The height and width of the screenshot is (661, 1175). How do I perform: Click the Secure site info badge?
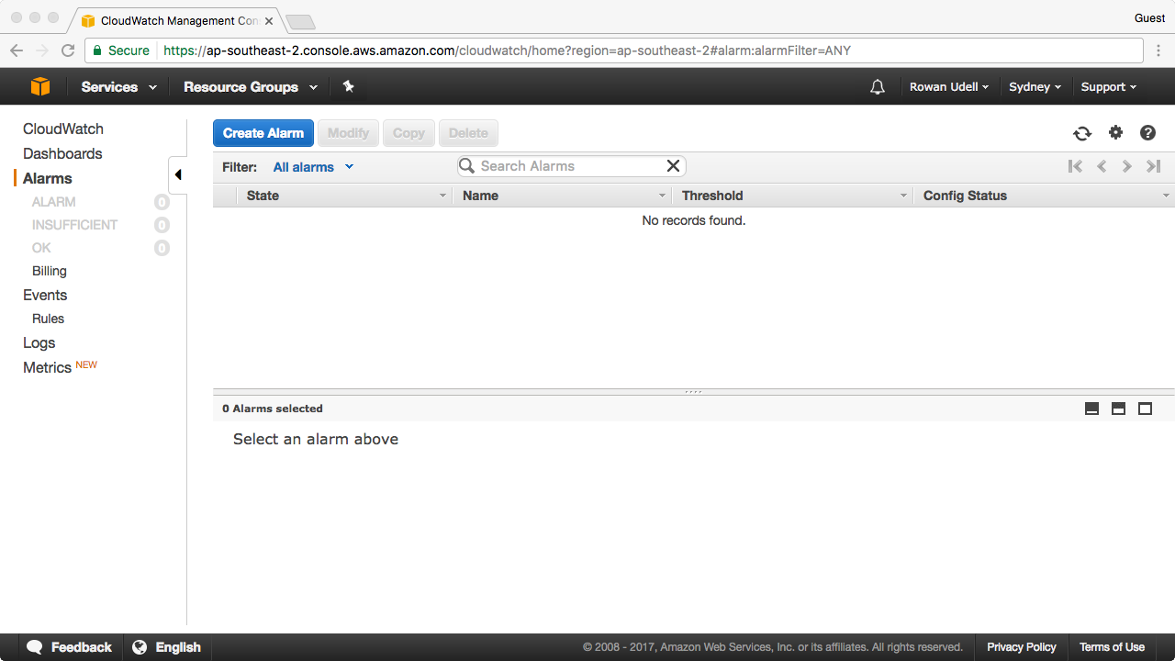(x=121, y=50)
